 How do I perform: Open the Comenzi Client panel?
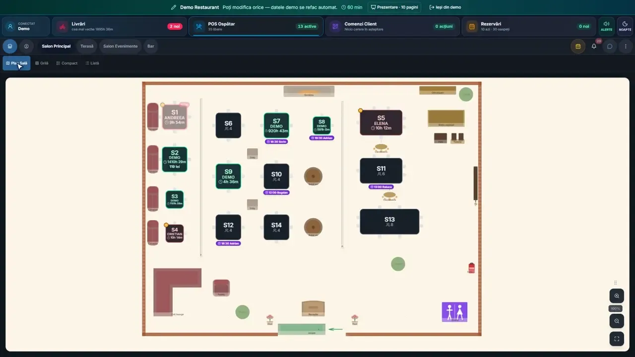(392, 26)
